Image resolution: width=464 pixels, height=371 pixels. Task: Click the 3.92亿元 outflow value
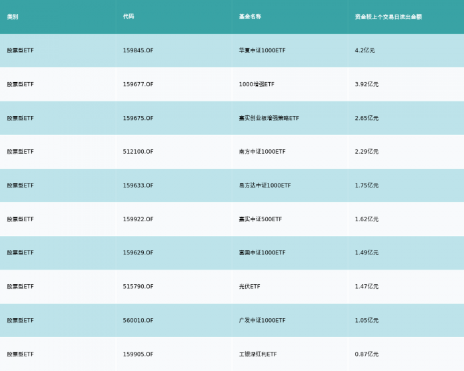coord(367,84)
